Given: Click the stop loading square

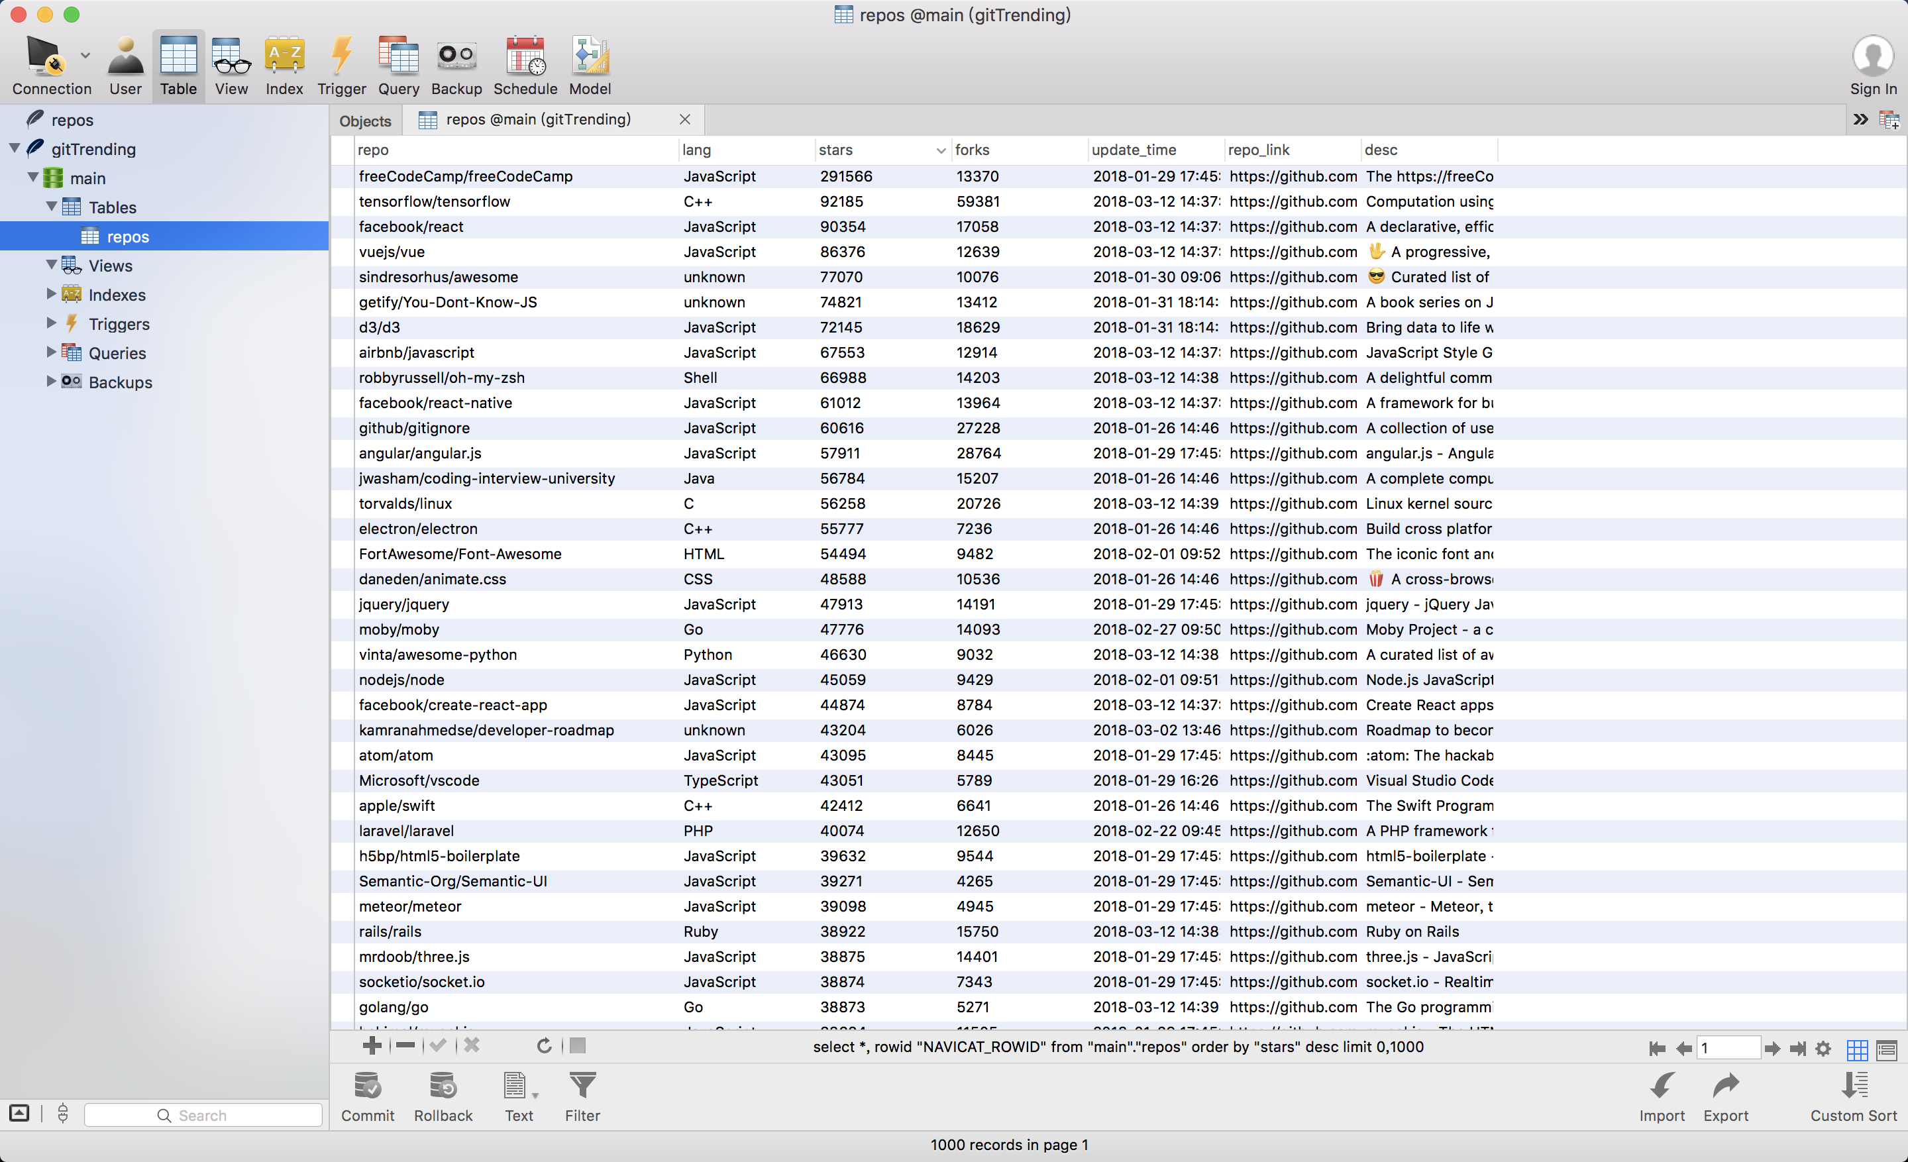Looking at the screenshot, I should pos(578,1046).
